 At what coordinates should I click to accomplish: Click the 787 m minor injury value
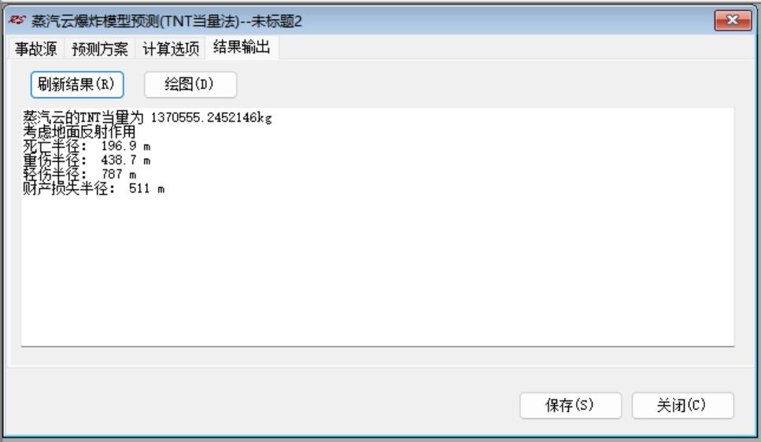click(119, 174)
